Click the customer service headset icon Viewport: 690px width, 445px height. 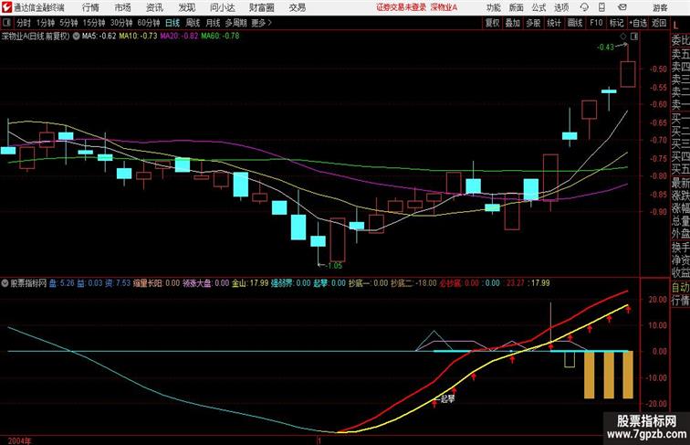[x=584, y=7]
